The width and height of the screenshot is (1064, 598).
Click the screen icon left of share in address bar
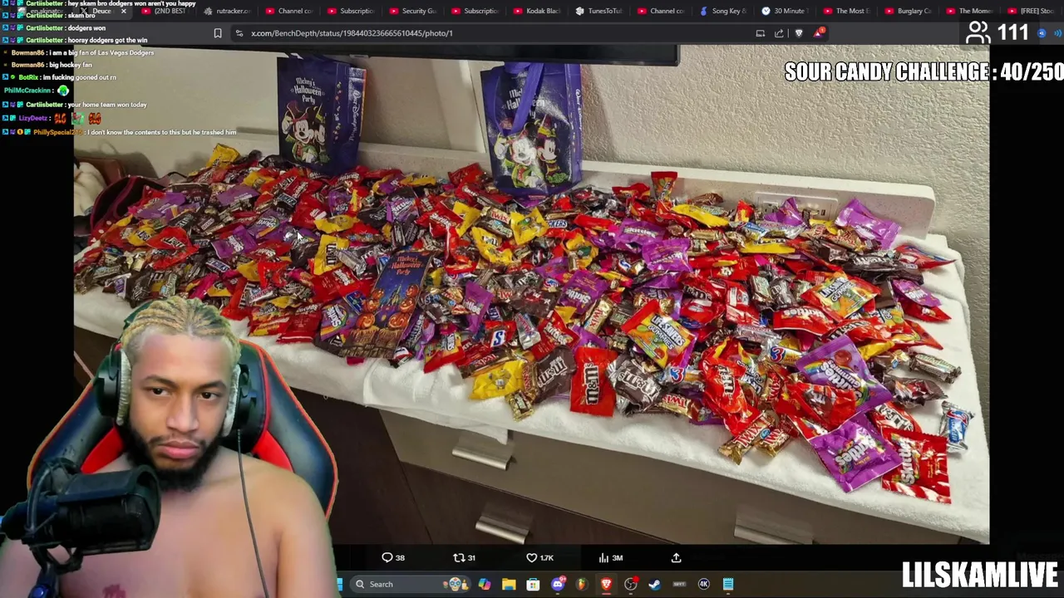[x=760, y=33]
